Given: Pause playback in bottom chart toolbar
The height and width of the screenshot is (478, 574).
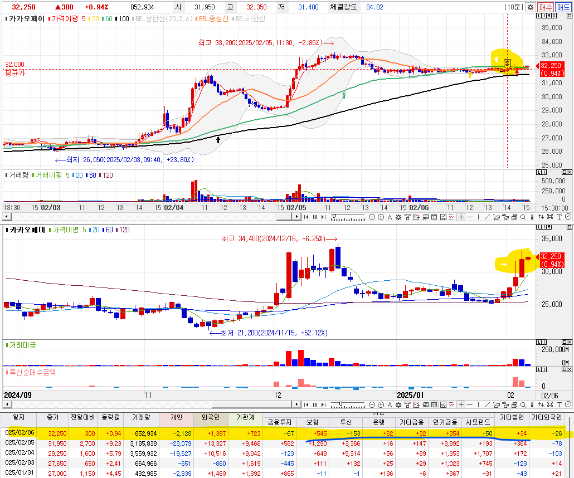Looking at the screenshot, I should (x=314, y=405).
